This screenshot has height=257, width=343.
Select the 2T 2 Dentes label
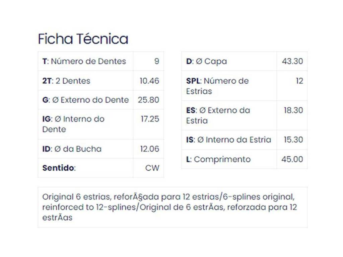click(66, 81)
